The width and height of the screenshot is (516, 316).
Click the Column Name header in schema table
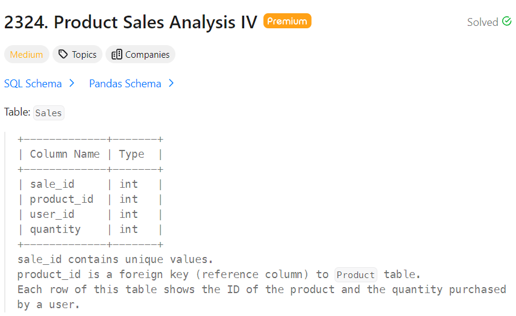click(x=64, y=154)
